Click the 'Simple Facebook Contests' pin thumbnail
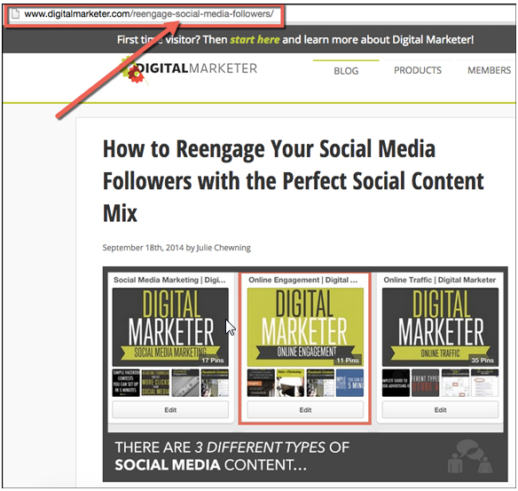Image resolution: width=518 pixels, height=491 pixels. [126, 383]
